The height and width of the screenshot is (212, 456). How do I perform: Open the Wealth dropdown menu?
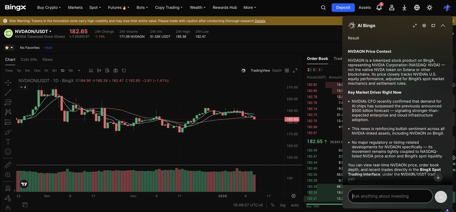pyautogui.click(x=198, y=7)
